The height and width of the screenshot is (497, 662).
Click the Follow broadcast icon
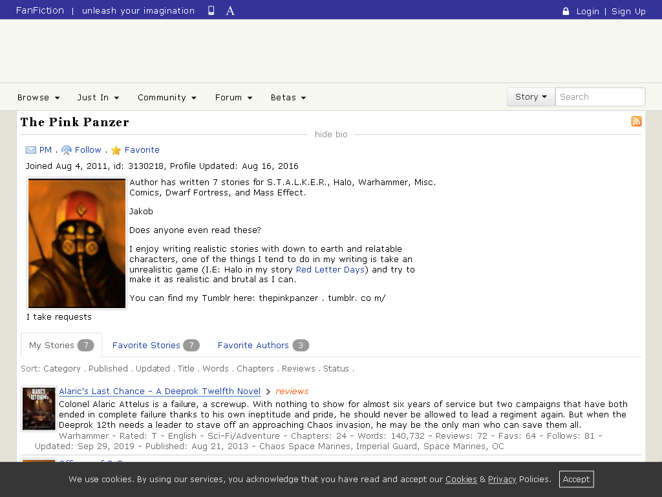coord(67,150)
